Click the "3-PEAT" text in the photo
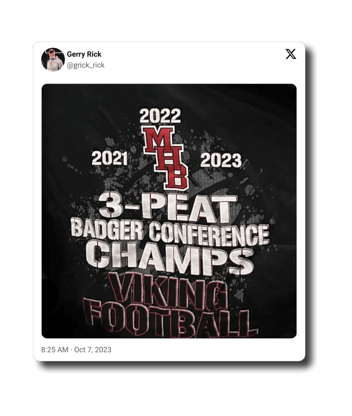Image resolution: width=352 pixels, height=416 pixels. (168, 208)
